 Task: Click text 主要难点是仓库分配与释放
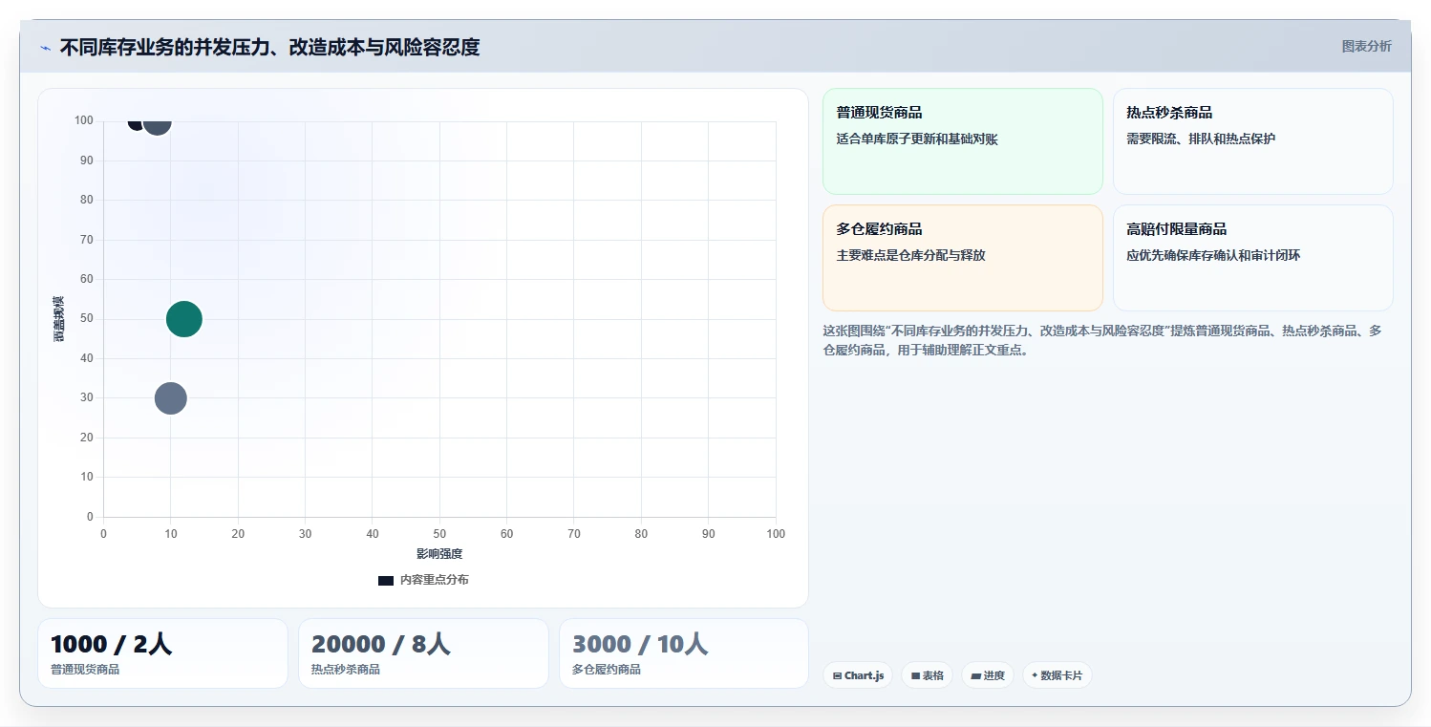(910, 256)
